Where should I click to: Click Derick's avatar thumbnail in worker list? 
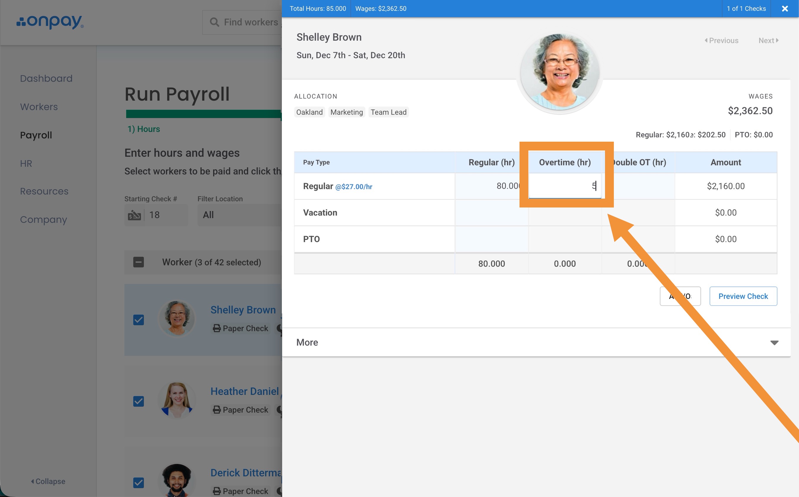coord(177,480)
